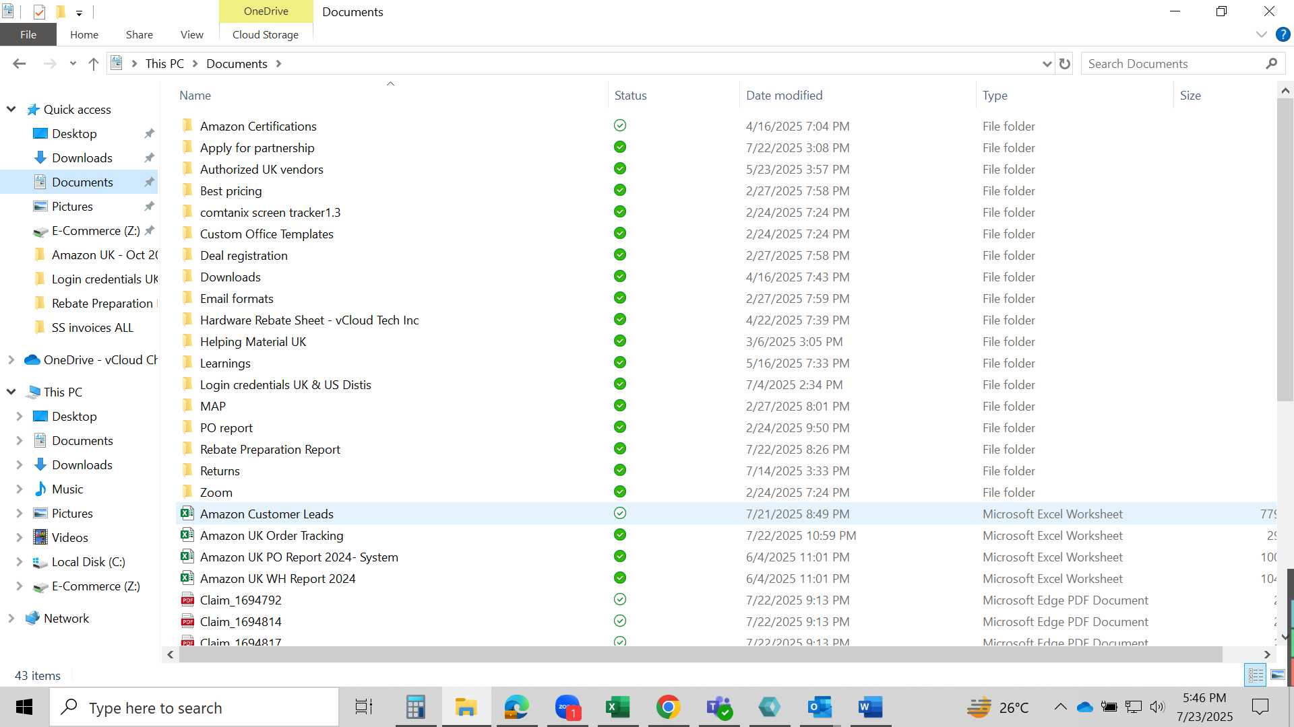
Task: Click the Task View taskbar button
Action: (364, 707)
